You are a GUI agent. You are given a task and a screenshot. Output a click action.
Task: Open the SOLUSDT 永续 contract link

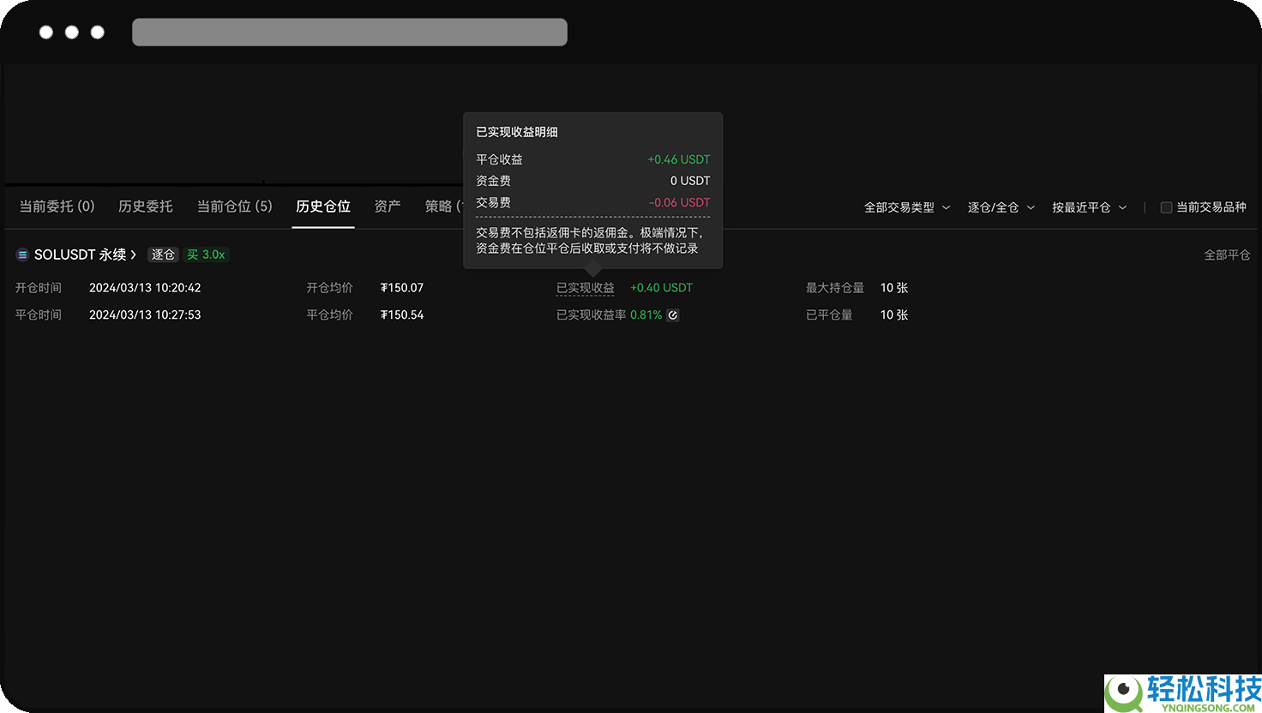coord(80,255)
